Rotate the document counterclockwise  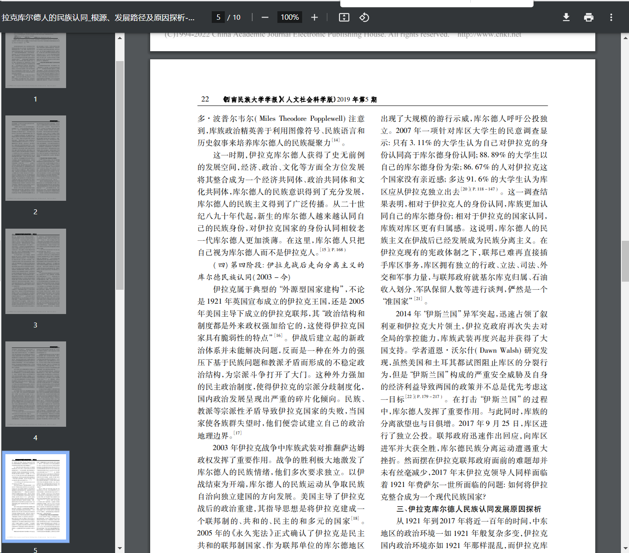(364, 18)
